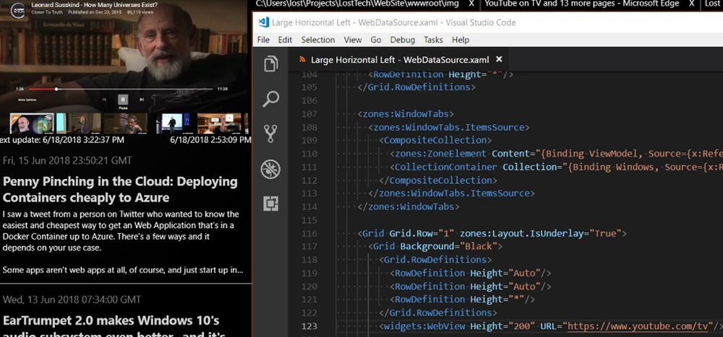723x337 pixels.
Task: Select the thumbnail showing presenter at projected slide
Action: (173, 123)
